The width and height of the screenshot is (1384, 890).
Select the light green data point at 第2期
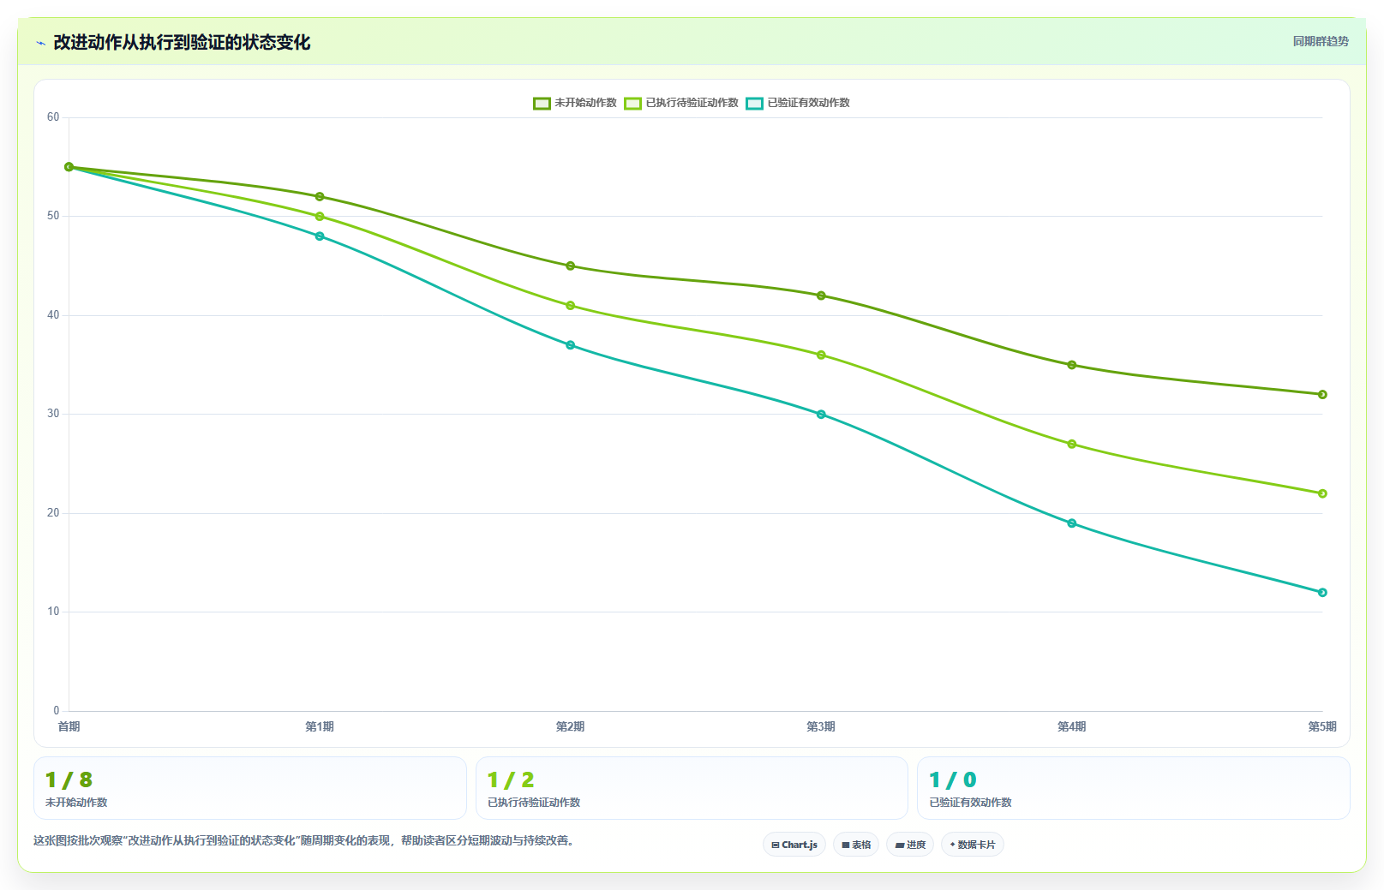571,306
